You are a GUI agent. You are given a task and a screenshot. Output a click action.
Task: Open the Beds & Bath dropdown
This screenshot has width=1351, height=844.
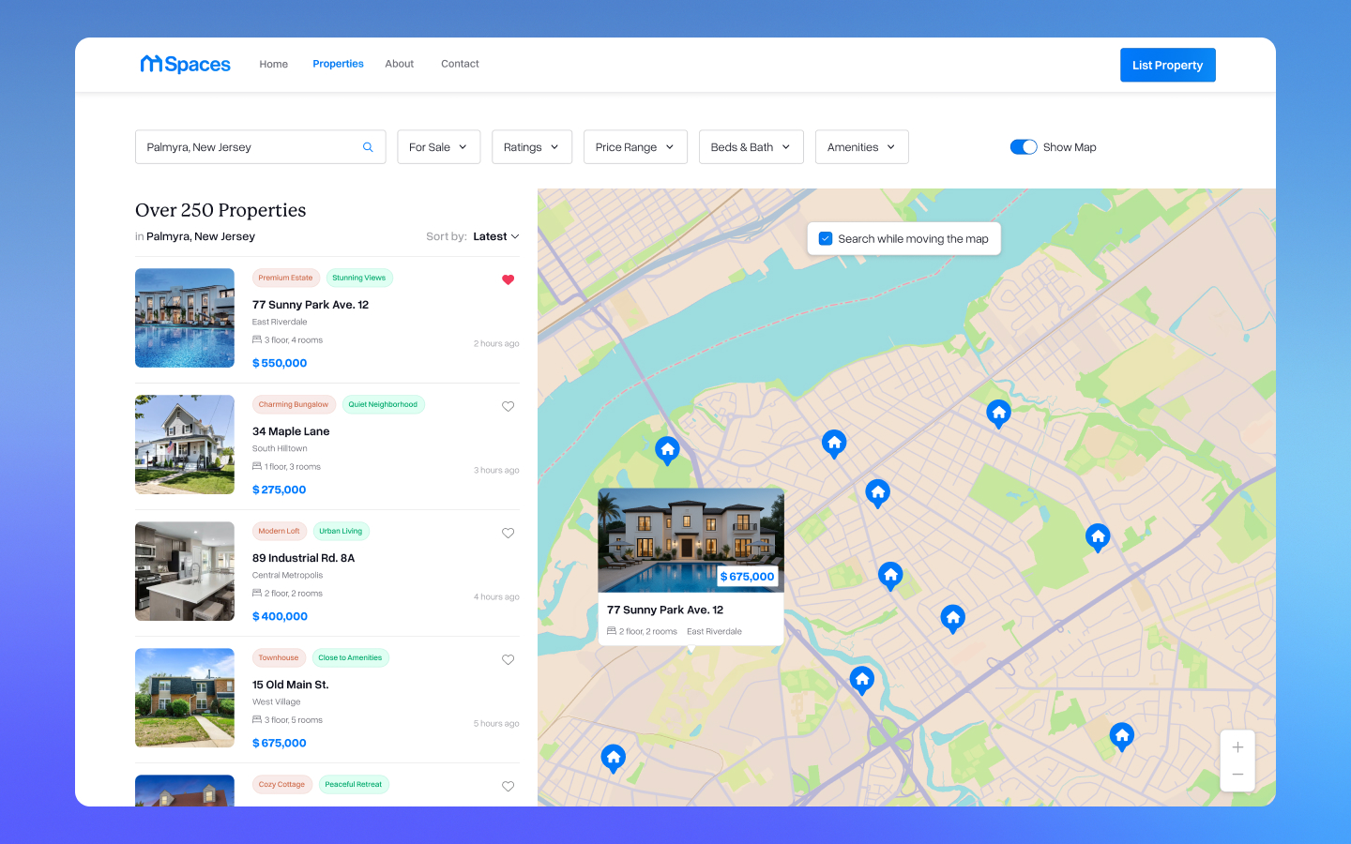[x=751, y=147]
